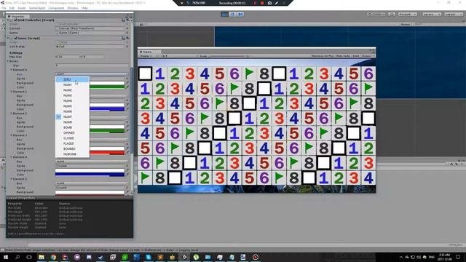Toggle the Grid Controller script enabled checkbox
Screen dimensions: 466x262
point(15,20)
